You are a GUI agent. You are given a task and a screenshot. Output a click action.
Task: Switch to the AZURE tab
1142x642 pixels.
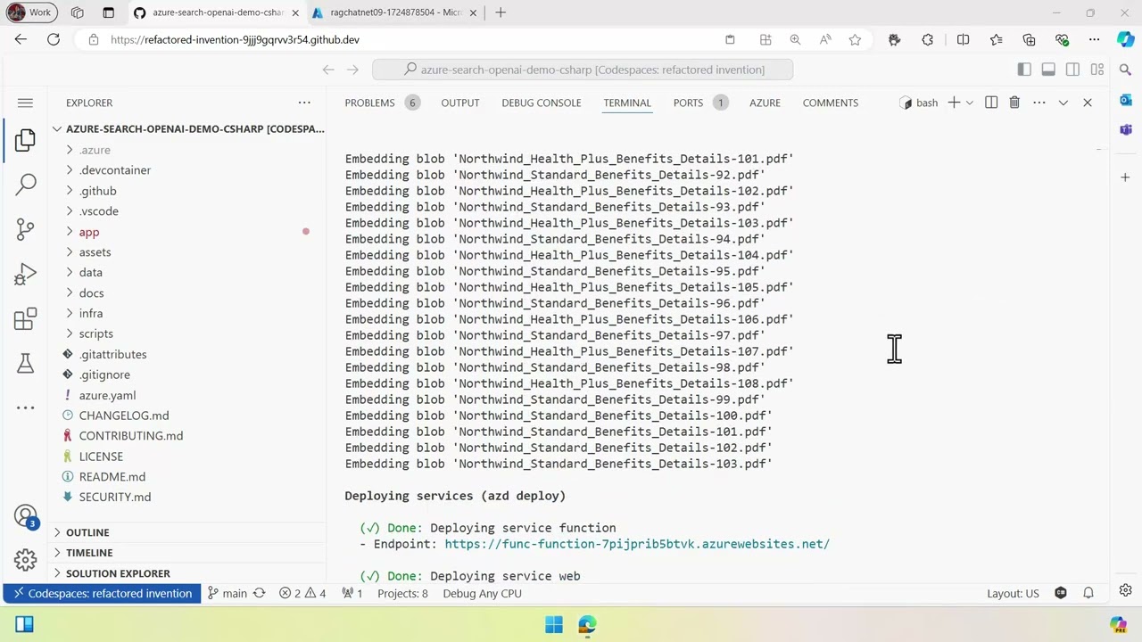765,103
